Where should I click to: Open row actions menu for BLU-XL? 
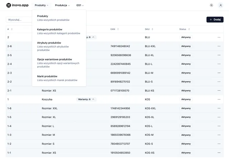[x=219, y=55]
